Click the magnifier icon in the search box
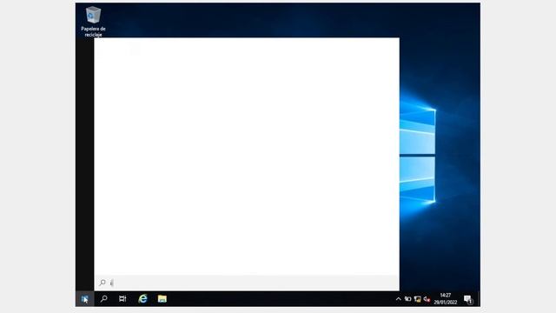Image resolution: width=556 pixels, height=313 pixels. (103, 283)
